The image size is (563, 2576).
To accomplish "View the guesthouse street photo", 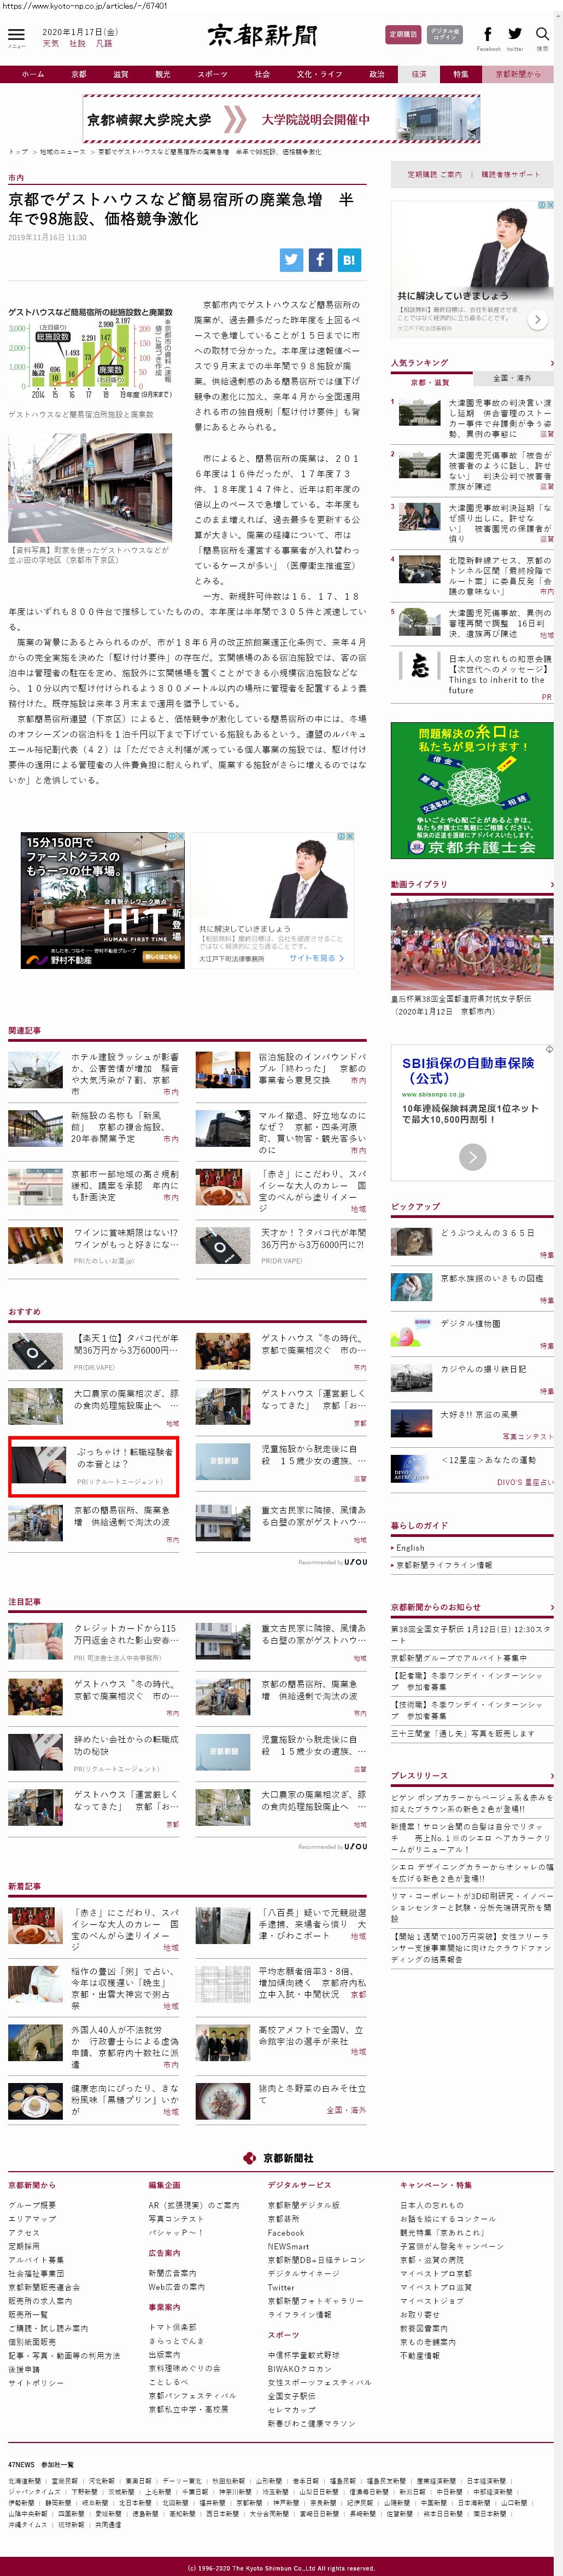I will pos(90,487).
